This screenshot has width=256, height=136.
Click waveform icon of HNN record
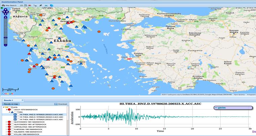(15, 117)
